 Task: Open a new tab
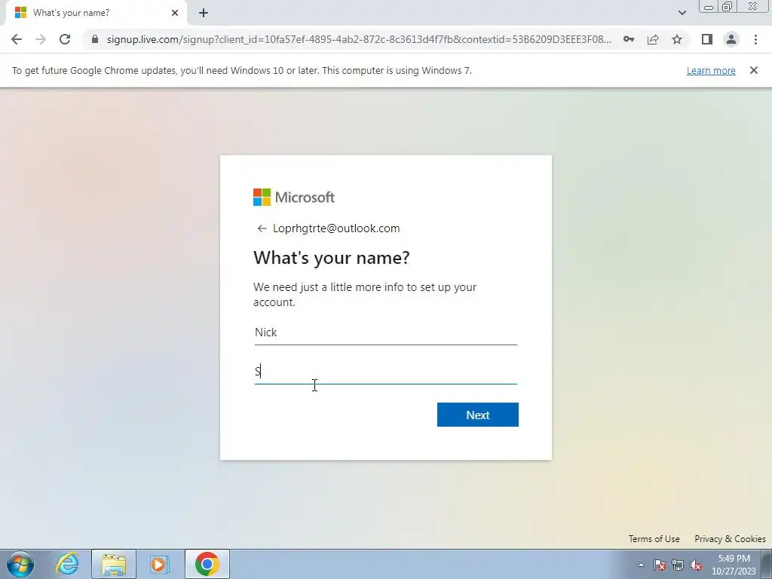coord(204,13)
